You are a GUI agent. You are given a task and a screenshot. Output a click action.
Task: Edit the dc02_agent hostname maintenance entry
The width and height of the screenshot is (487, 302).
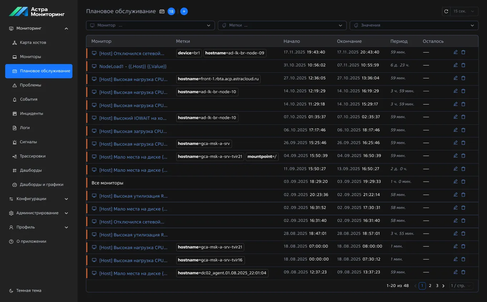click(x=455, y=272)
